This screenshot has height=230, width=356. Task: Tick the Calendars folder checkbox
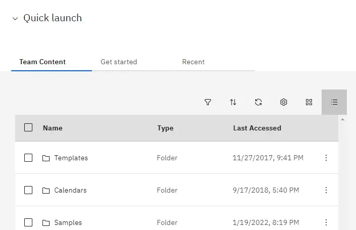(28, 190)
